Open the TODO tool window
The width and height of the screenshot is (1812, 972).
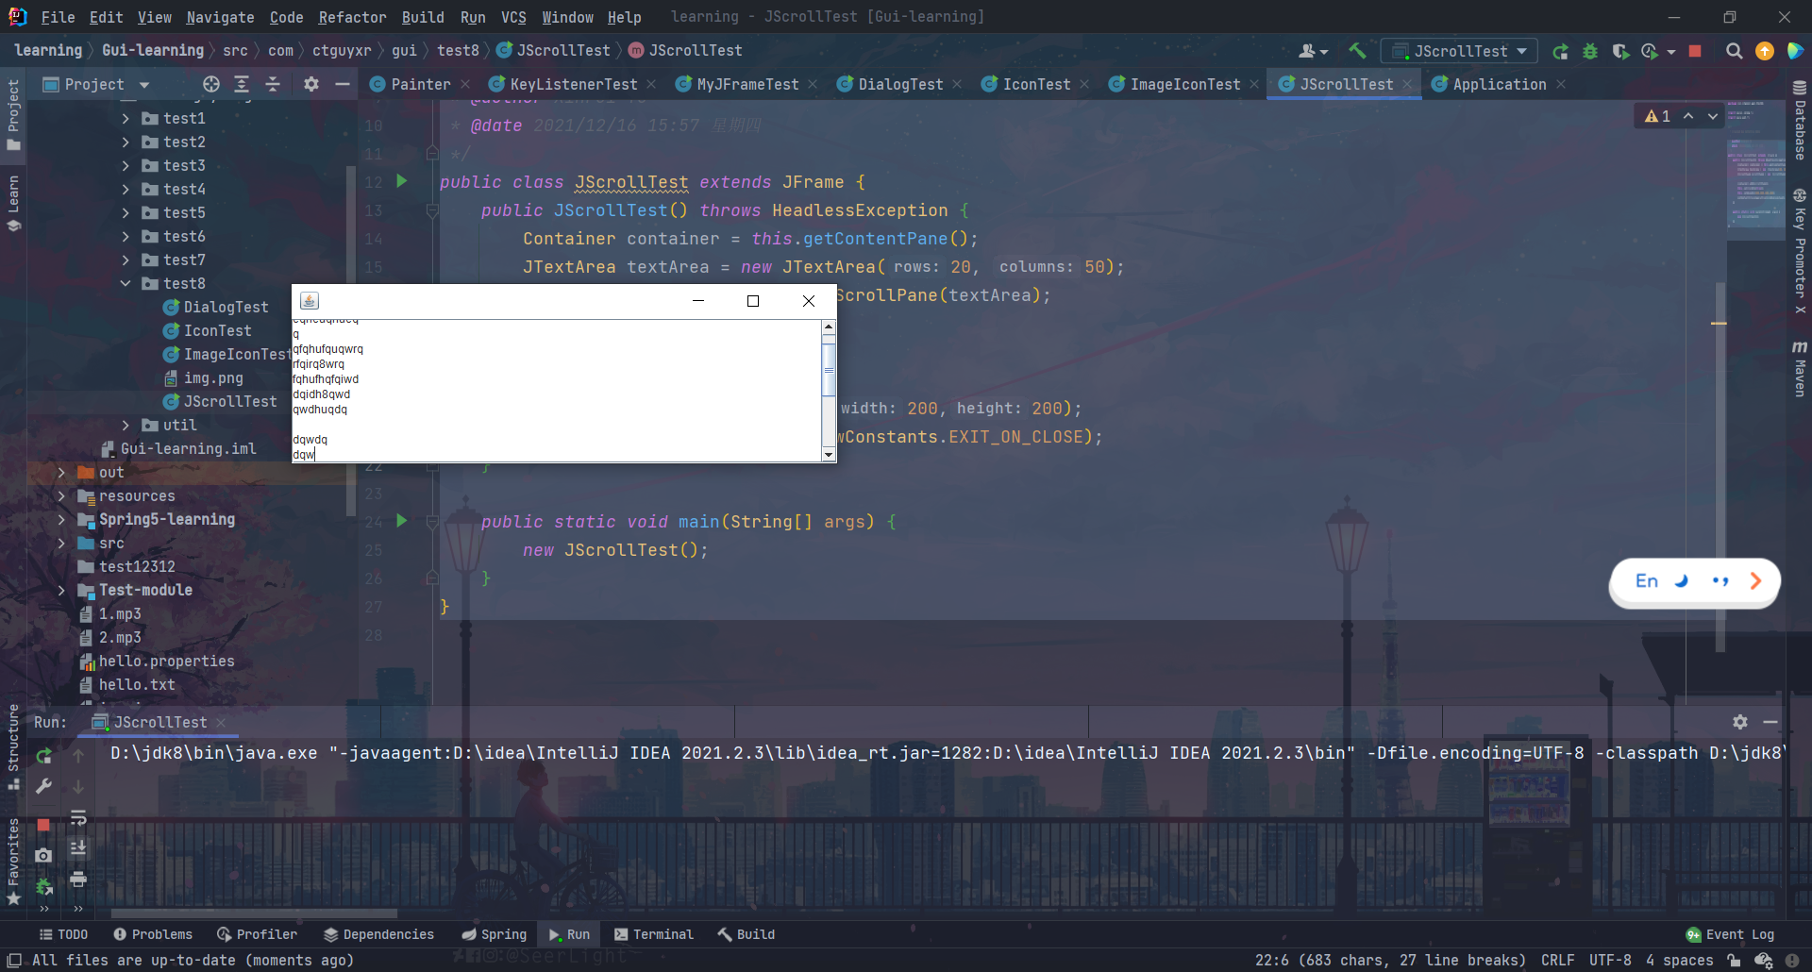click(64, 934)
